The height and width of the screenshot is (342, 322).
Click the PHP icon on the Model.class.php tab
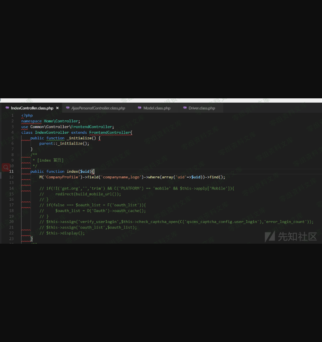tap(139, 108)
